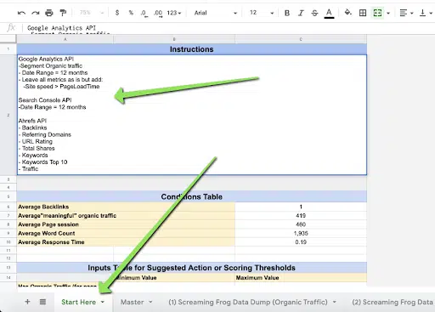Screen dimensions: 435x312
Task: Decrease decimal places
Action: point(144,13)
